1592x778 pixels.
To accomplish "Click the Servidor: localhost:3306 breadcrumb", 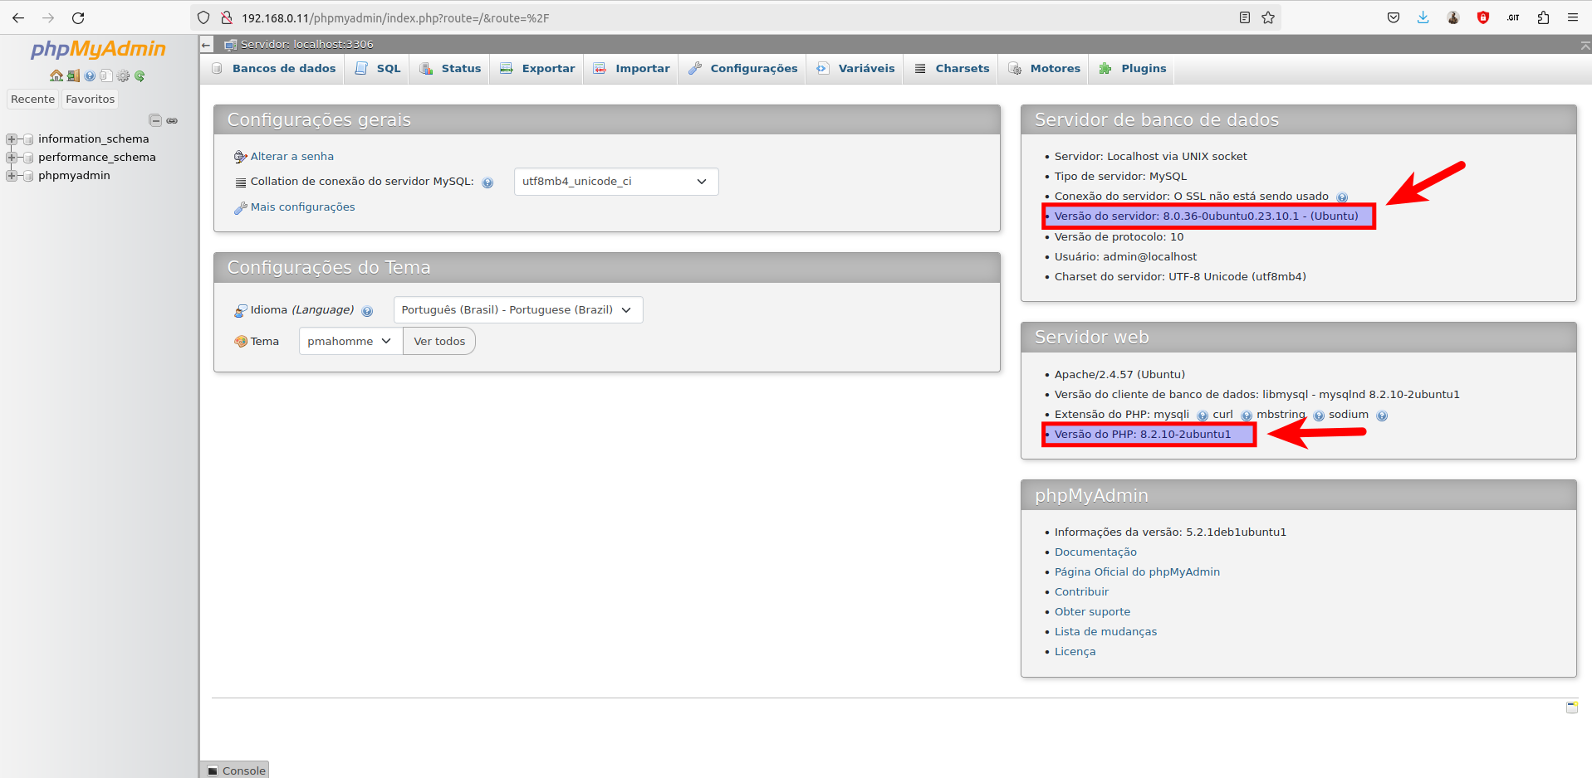I will pos(306,45).
